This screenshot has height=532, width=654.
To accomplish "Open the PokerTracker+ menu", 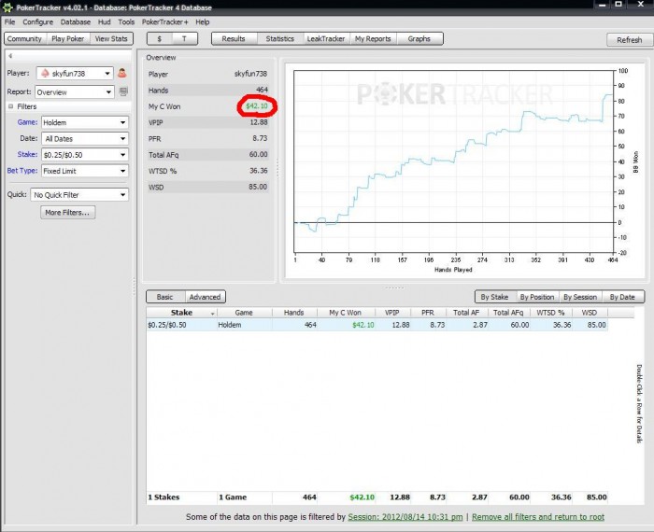I will [164, 22].
